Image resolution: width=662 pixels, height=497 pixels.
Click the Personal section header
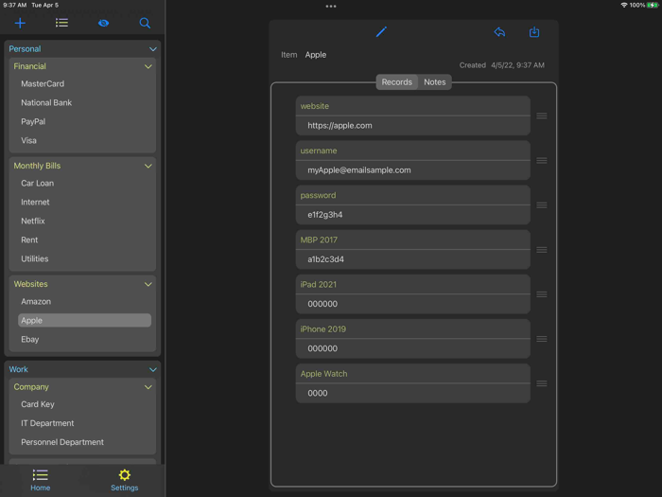click(25, 49)
